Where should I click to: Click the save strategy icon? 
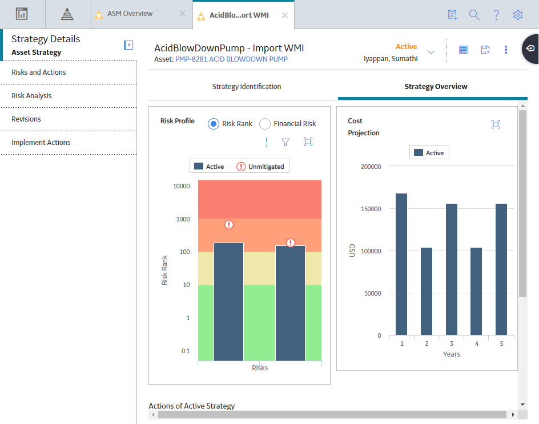click(x=485, y=50)
